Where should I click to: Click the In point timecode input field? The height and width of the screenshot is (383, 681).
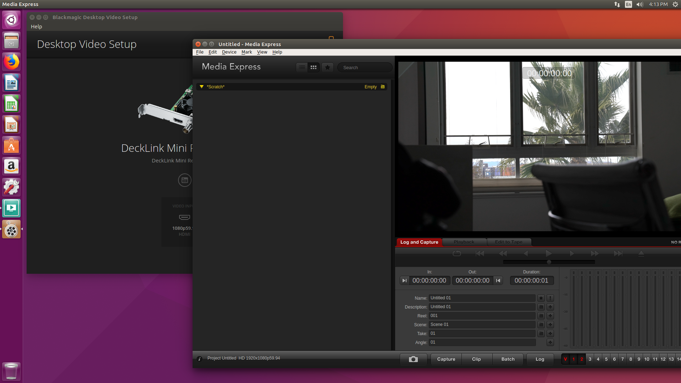[429, 280]
